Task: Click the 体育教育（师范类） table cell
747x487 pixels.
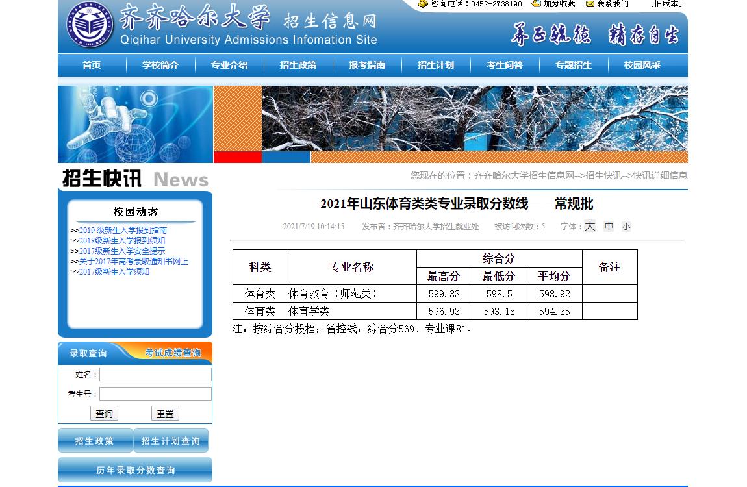Action: 352,293
